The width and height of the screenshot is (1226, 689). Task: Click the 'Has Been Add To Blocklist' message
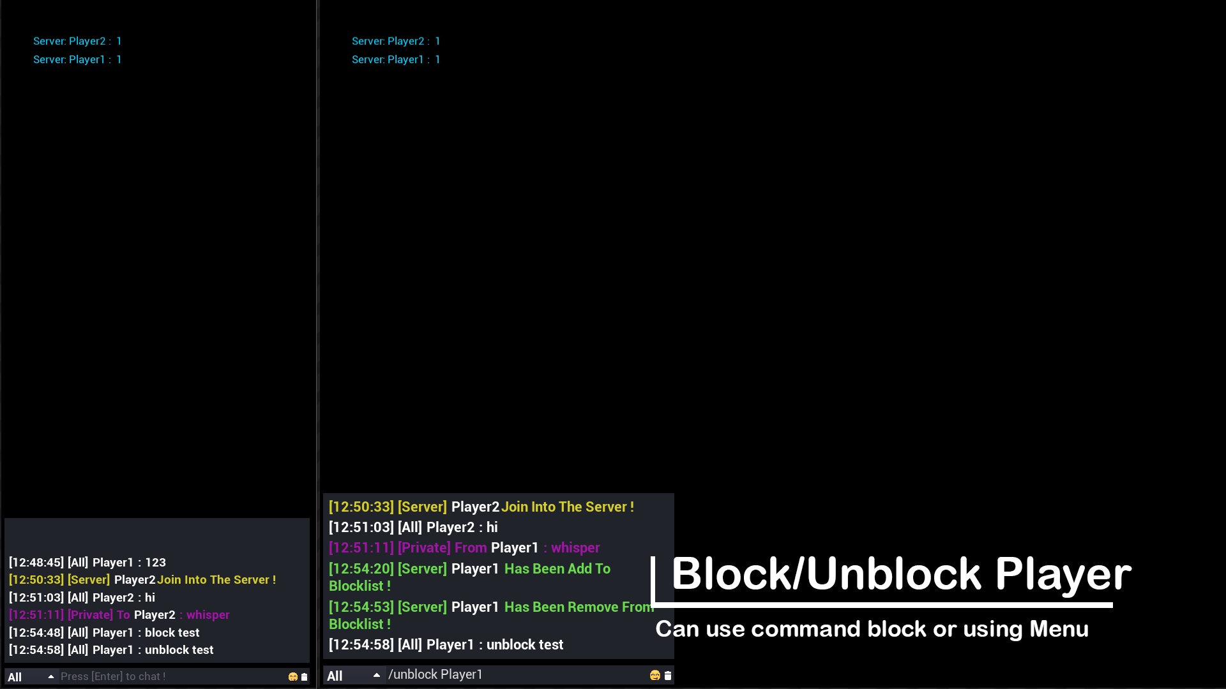(x=469, y=577)
